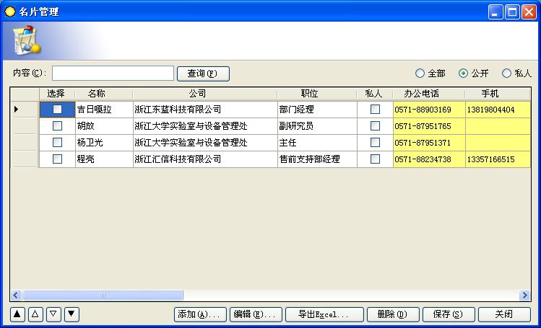Click the scrollbar's left arrow
The image size is (541, 328).
[x=16, y=295]
